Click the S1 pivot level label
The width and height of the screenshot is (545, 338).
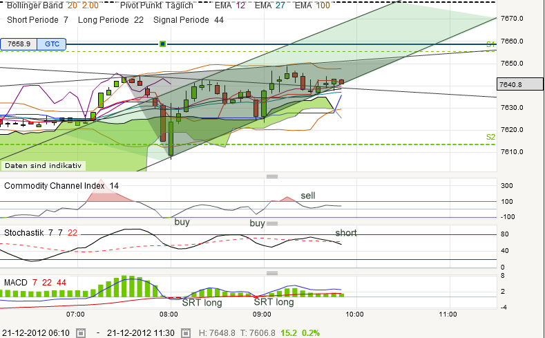coord(490,44)
